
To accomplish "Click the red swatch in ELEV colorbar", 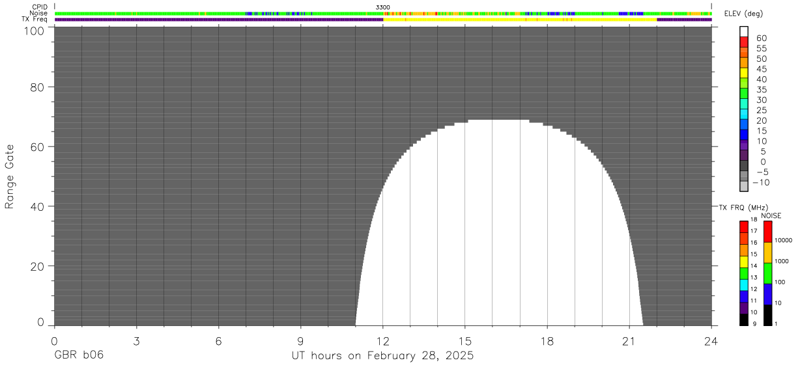I will point(744,42).
